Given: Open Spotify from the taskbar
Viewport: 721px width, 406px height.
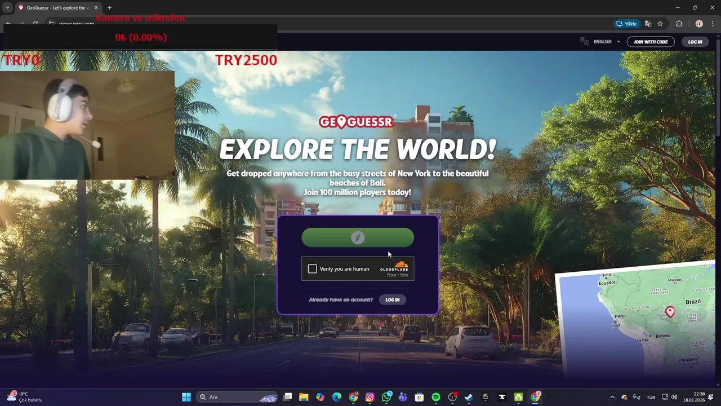Looking at the screenshot, I should point(436,397).
